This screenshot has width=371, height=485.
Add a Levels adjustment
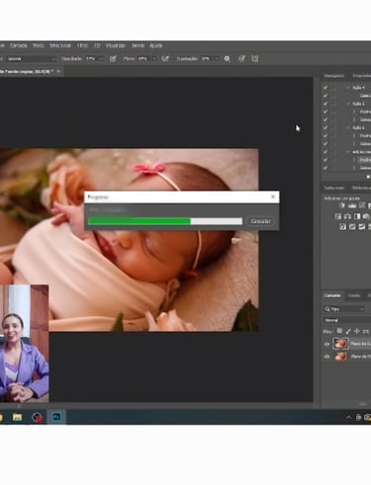352,205
